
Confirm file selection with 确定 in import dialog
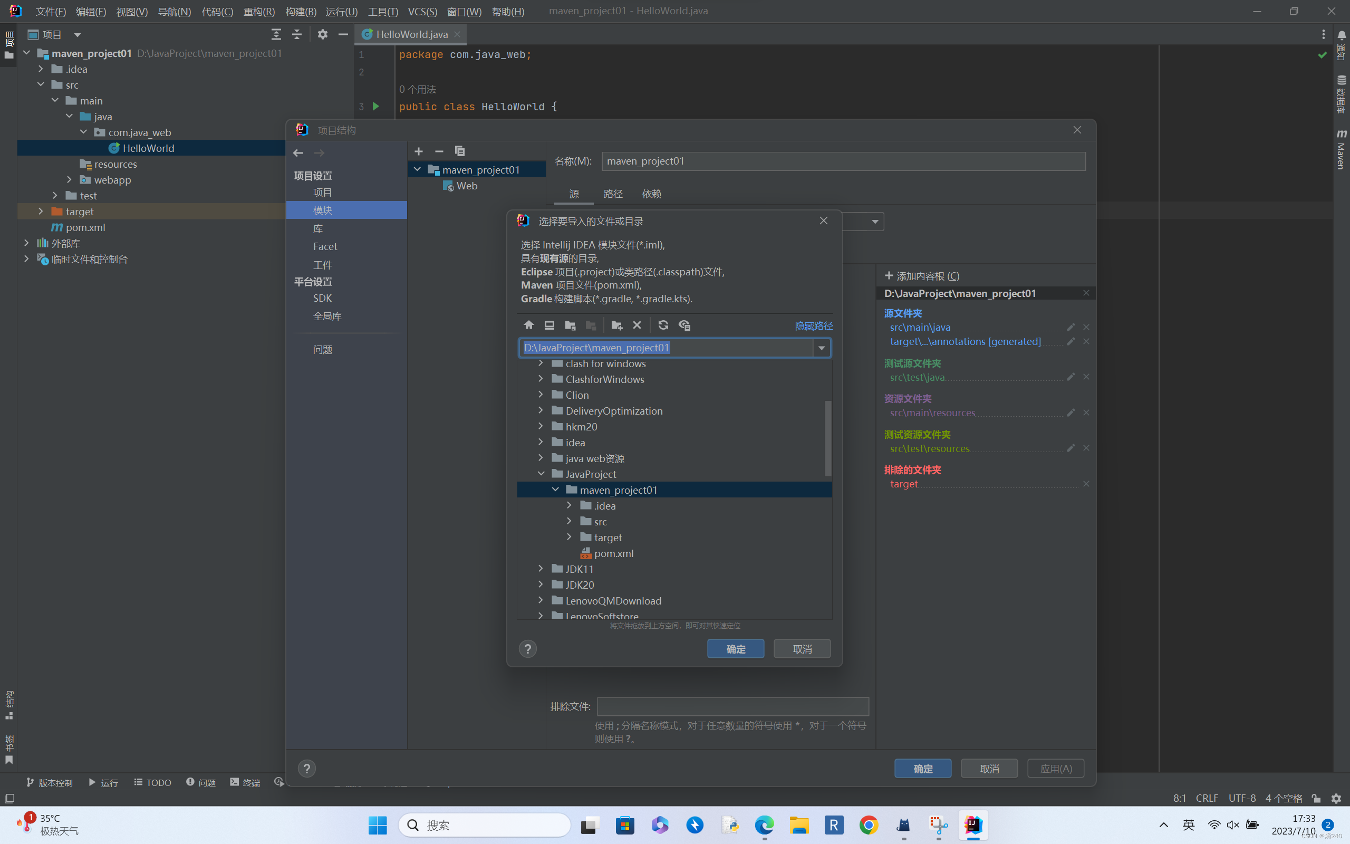click(735, 649)
